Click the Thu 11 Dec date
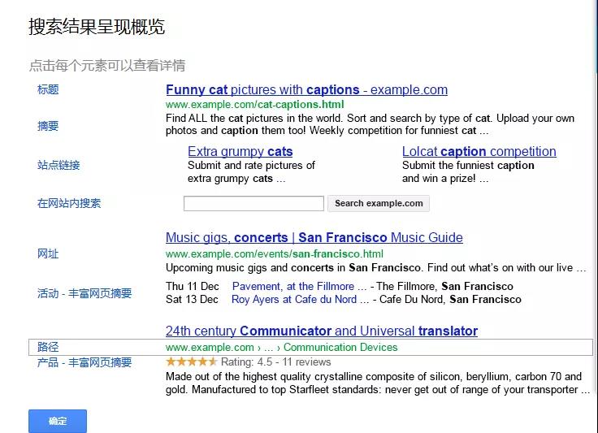Viewport: 598px width, 433px height. click(193, 286)
